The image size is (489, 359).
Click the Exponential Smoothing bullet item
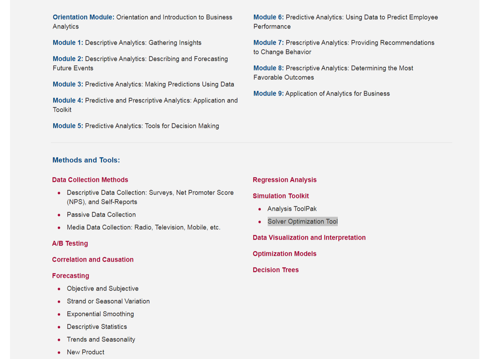100,314
